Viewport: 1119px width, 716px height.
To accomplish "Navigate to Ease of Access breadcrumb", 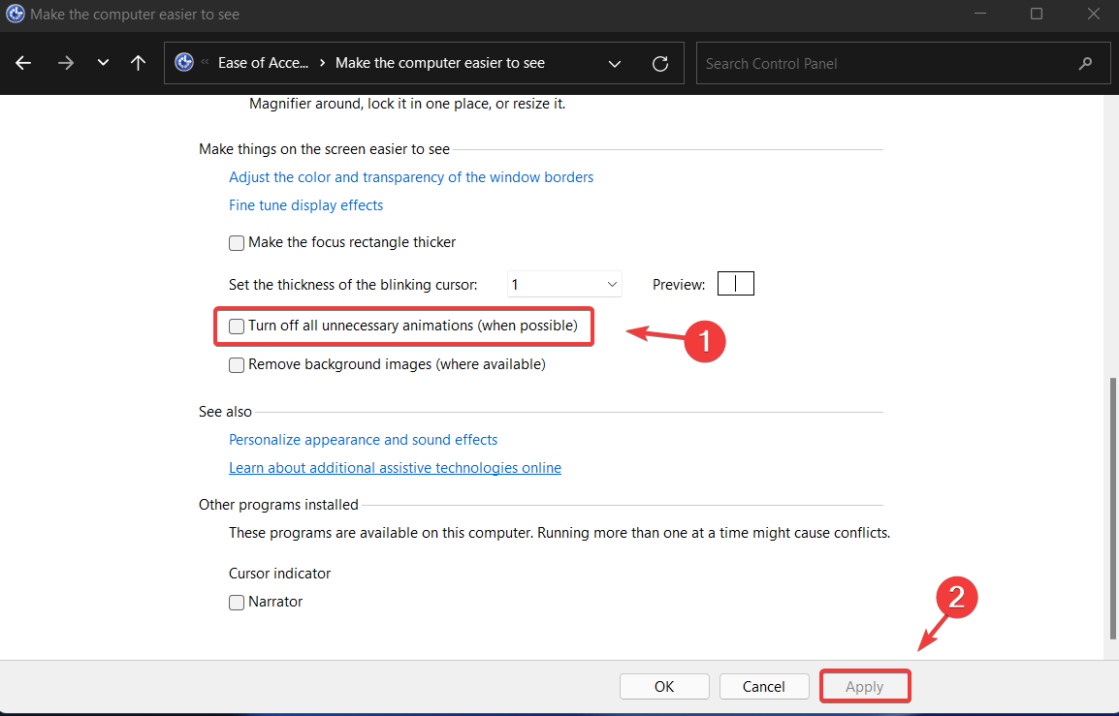I will click(264, 62).
